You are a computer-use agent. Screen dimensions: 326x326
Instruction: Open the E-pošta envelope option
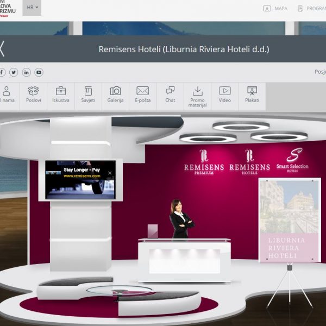pos(142,96)
